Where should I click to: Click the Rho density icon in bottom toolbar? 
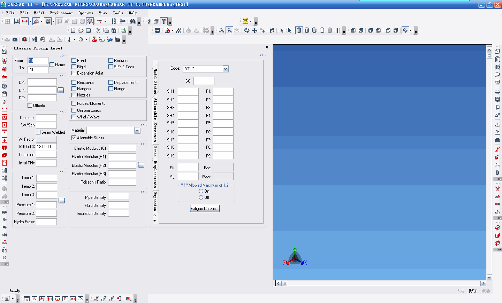pos(73,298)
